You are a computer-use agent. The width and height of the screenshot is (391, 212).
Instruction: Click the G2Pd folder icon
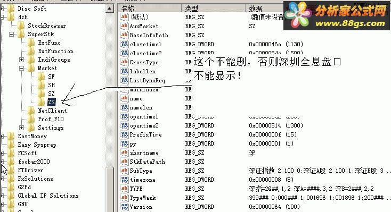(x=11, y=187)
